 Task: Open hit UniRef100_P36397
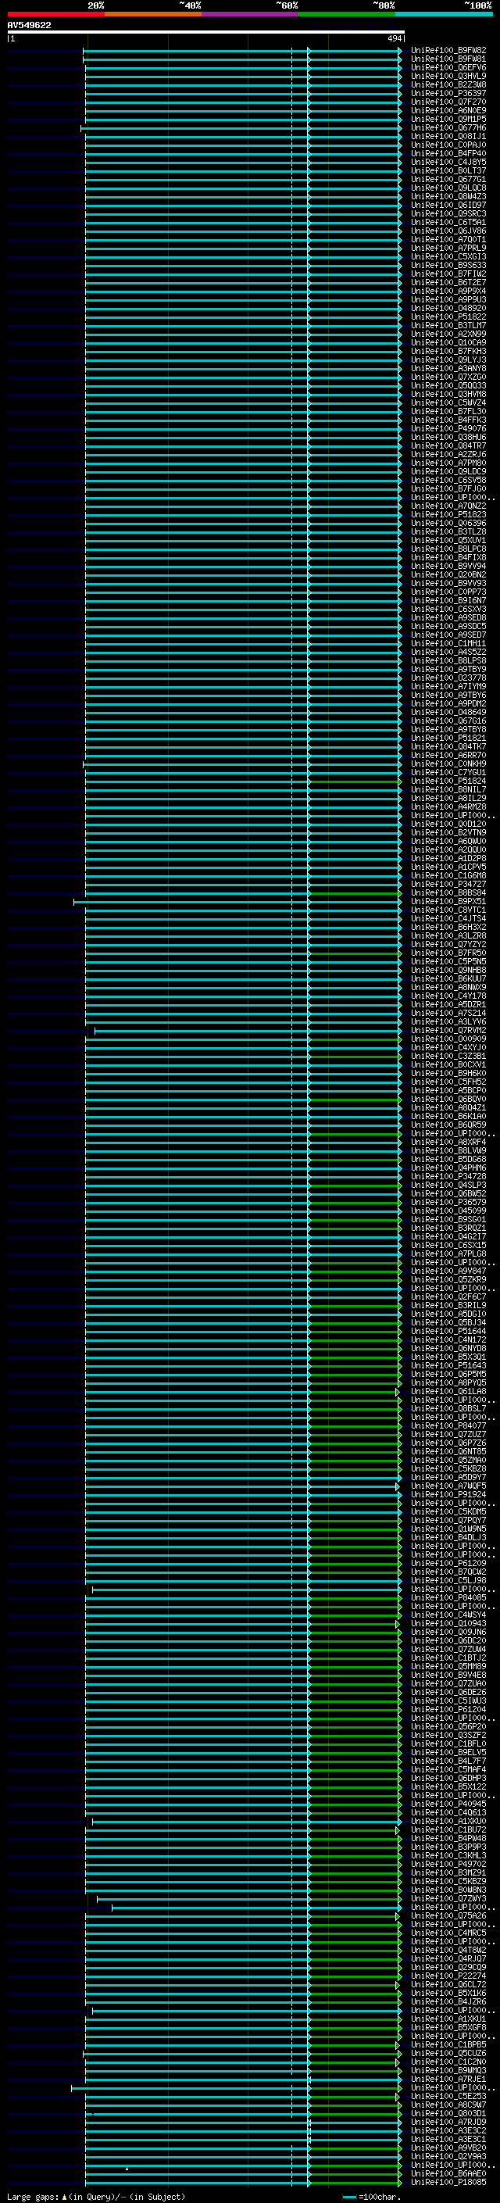click(x=448, y=93)
